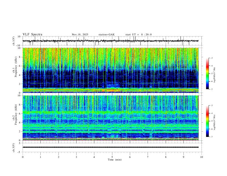This screenshot has width=227, height=176.
Task: Click the 'Time (min)' axis label
Action: pos(115,160)
